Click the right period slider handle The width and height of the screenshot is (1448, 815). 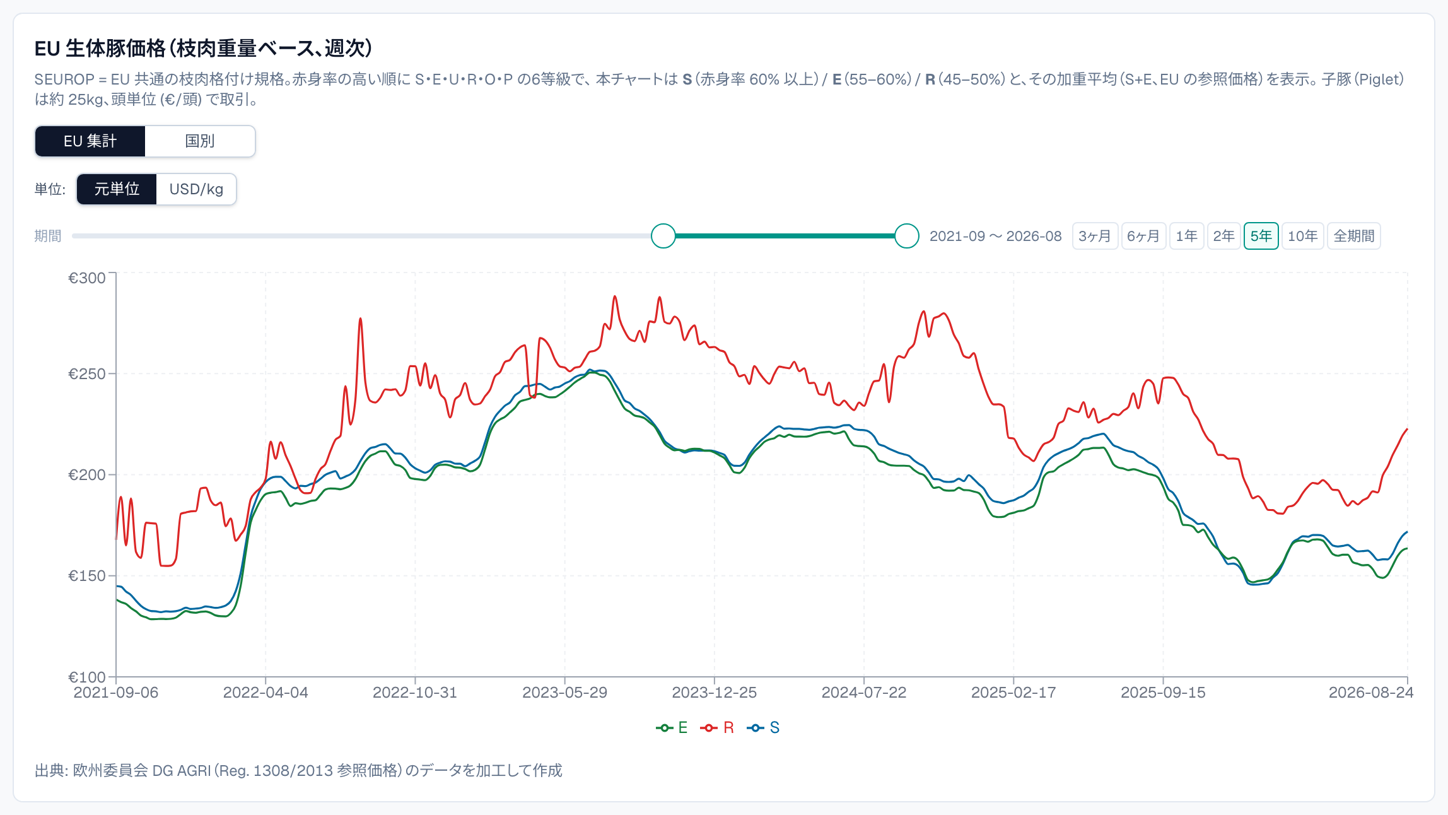click(x=907, y=236)
